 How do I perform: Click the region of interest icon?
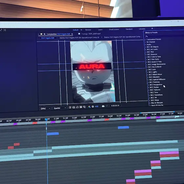(81, 107)
